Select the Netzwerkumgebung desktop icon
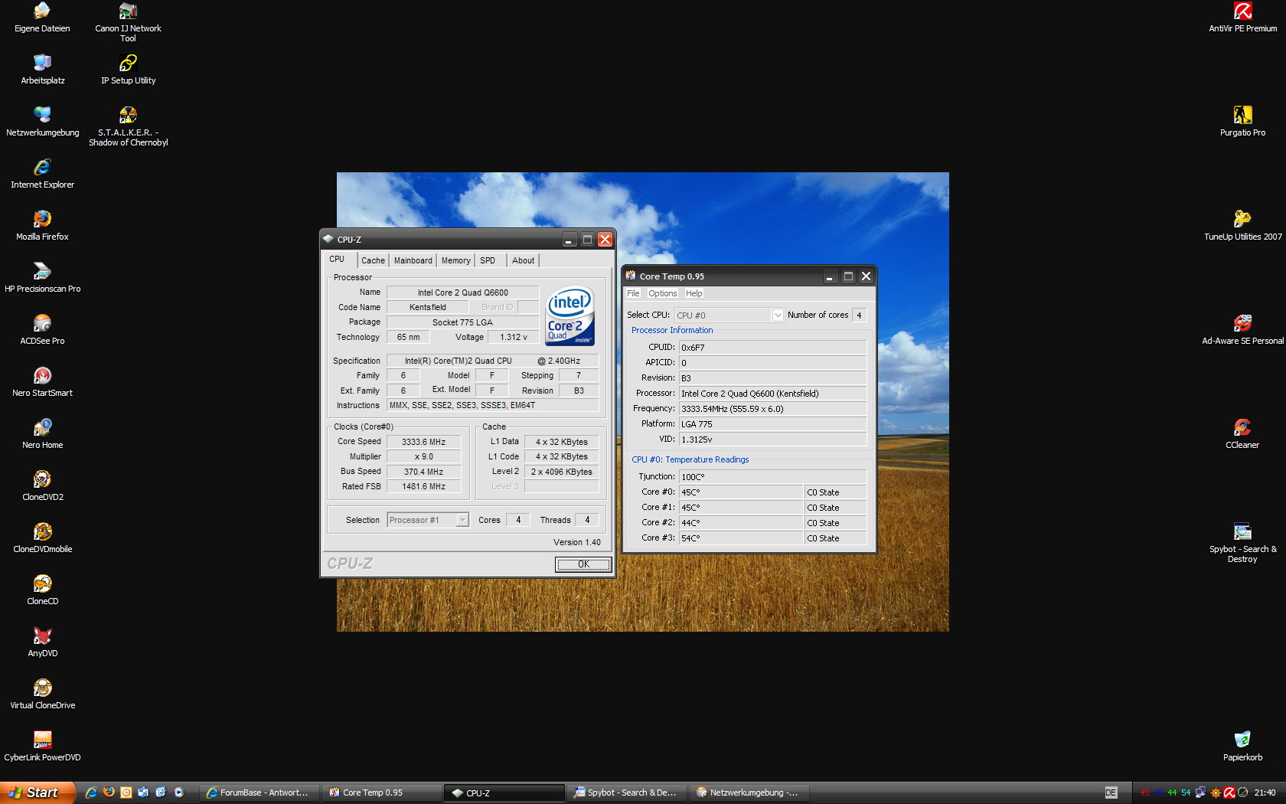 [x=42, y=115]
